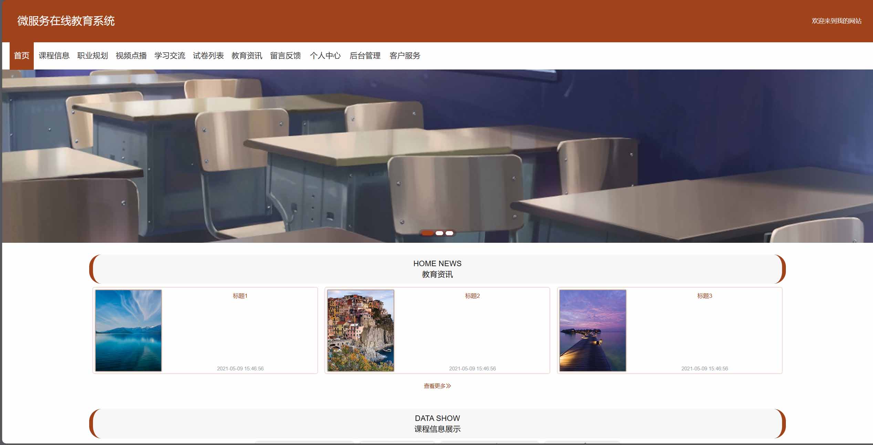The image size is (873, 445).
Task: Click the DATA SHOW section heading
Action: tap(437, 418)
